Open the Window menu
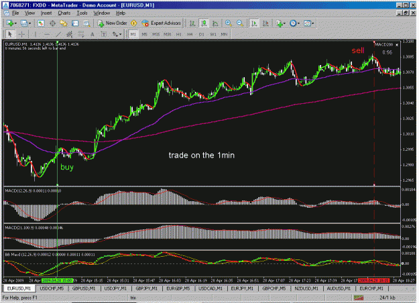The width and height of the screenshot is (419, 303). (x=101, y=13)
